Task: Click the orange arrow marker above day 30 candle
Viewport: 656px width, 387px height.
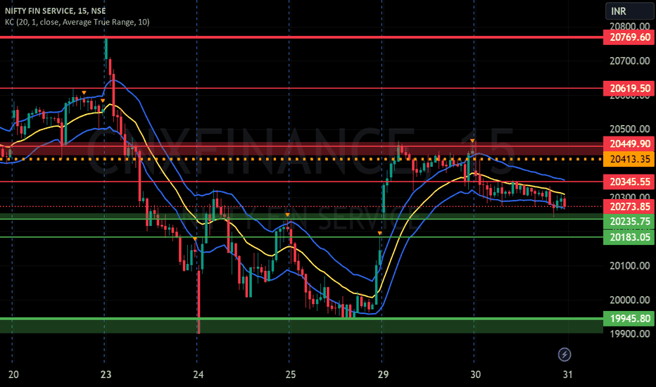Action: click(x=472, y=141)
